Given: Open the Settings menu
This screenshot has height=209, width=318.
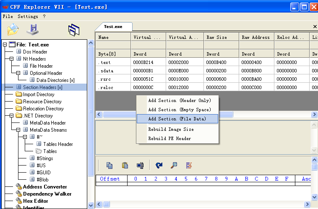Looking at the screenshot, I should point(28,16).
